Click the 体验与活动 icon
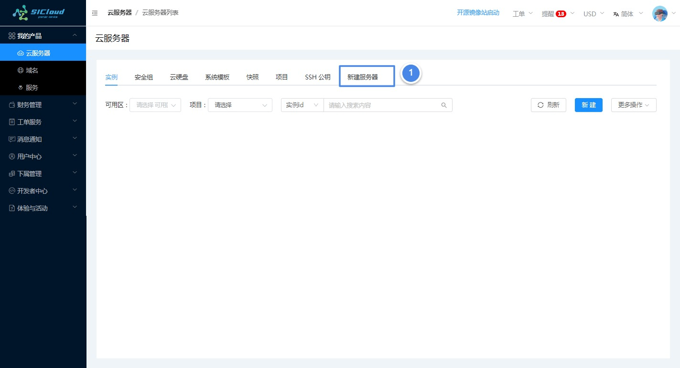 click(x=11, y=208)
